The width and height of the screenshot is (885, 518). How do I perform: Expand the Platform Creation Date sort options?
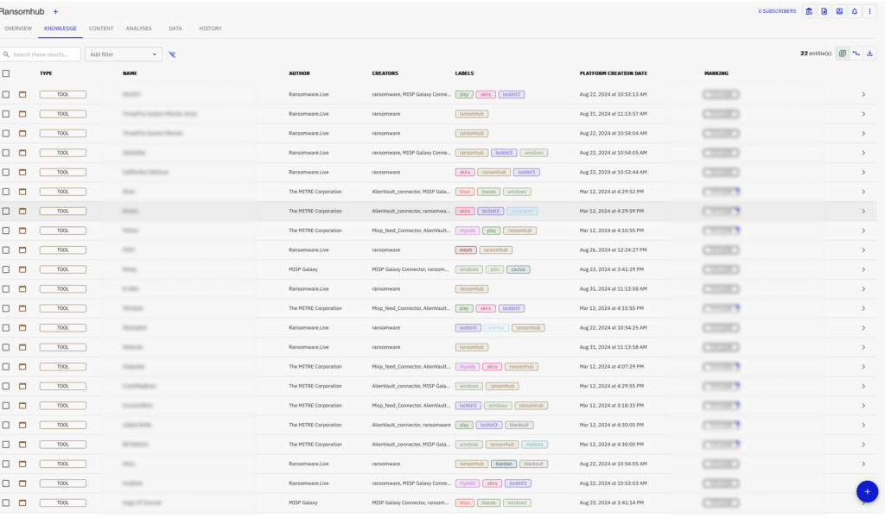pyautogui.click(x=616, y=73)
